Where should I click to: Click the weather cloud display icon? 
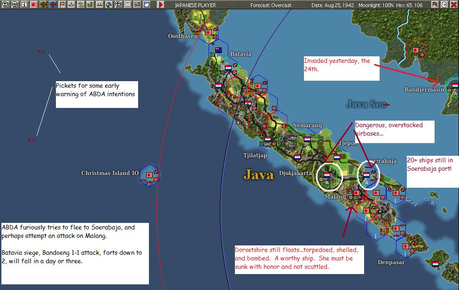click(x=147, y=5)
